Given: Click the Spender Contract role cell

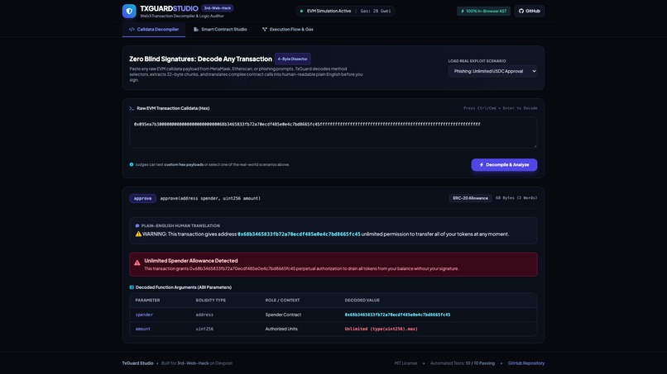Looking at the screenshot, I should point(283,315).
